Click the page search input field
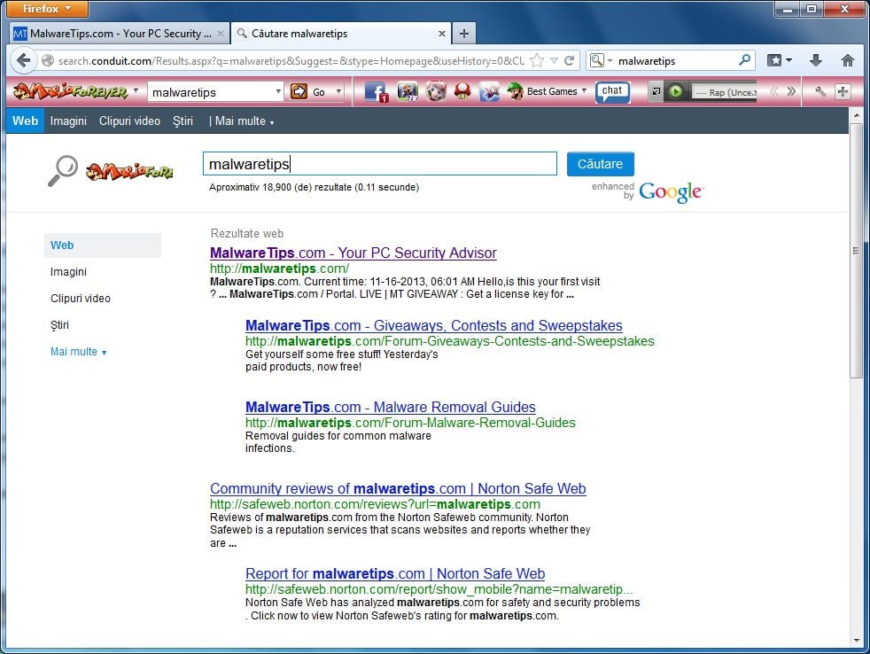The width and height of the screenshot is (870, 654). click(380, 164)
